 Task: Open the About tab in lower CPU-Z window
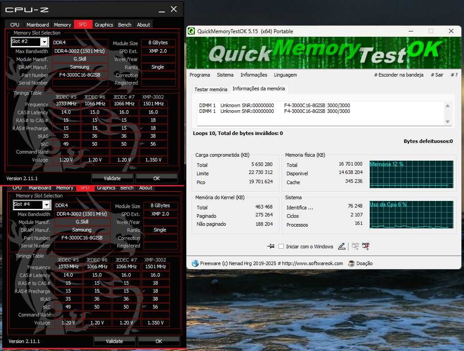[x=146, y=188]
